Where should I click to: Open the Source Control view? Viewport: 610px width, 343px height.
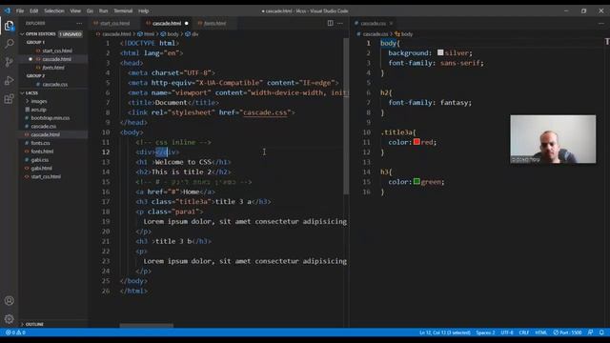point(9,62)
